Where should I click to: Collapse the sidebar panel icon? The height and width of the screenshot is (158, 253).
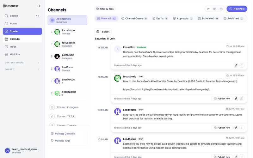pos(39,6)
